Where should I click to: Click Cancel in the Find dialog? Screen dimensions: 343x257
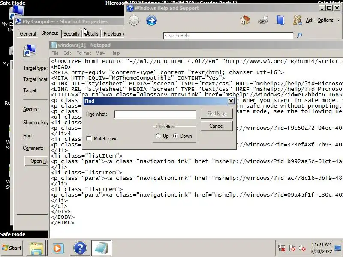pyautogui.click(x=217, y=126)
